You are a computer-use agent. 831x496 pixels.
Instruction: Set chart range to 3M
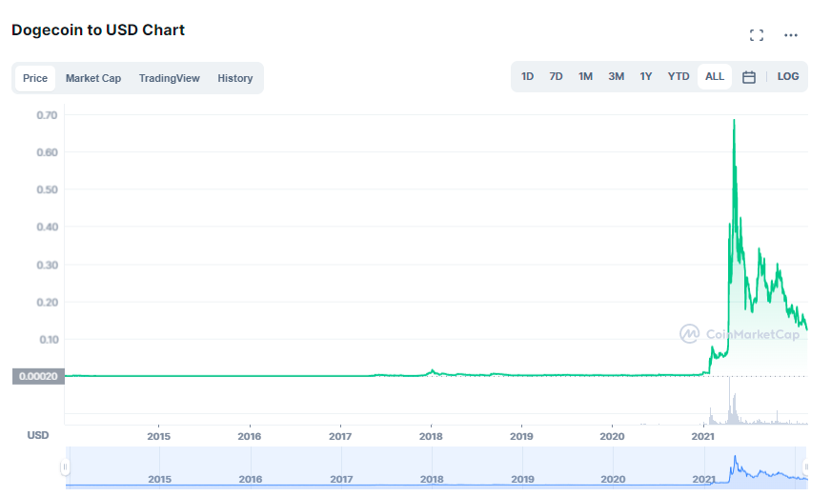click(x=616, y=77)
